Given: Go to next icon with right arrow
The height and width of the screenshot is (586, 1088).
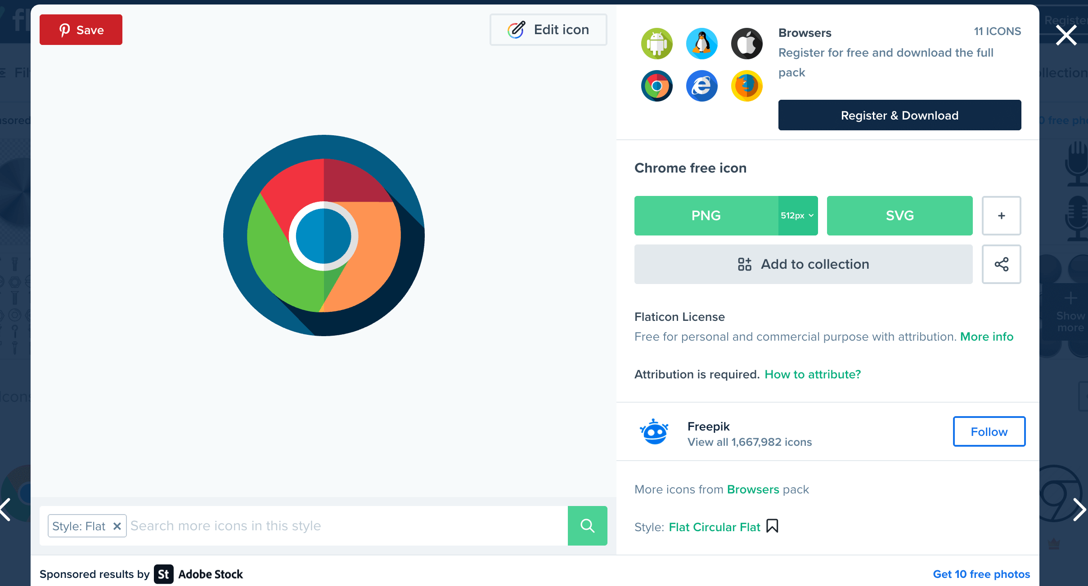Looking at the screenshot, I should (1079, 510).
